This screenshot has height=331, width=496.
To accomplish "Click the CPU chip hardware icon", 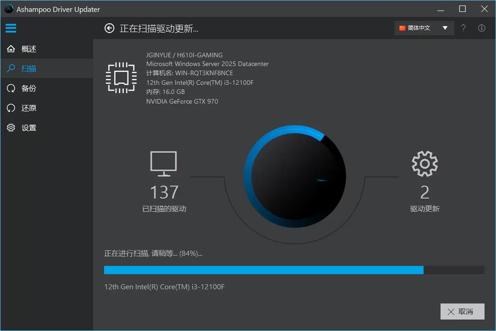I will (x=121, y=77).
